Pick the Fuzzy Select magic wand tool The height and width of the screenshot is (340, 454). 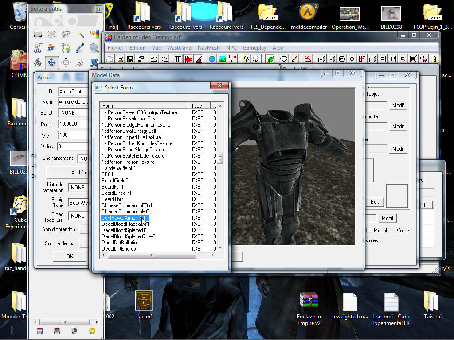click(80, 34)
